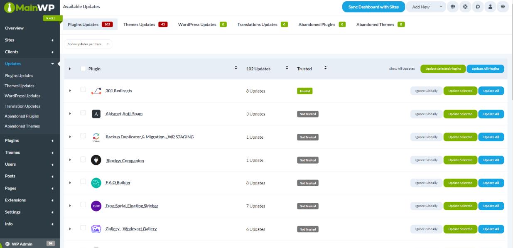The width and height of the screenshot is (513, 248).
Task: Expand the F.A.Q Builder row arrow
Action: 70,183
